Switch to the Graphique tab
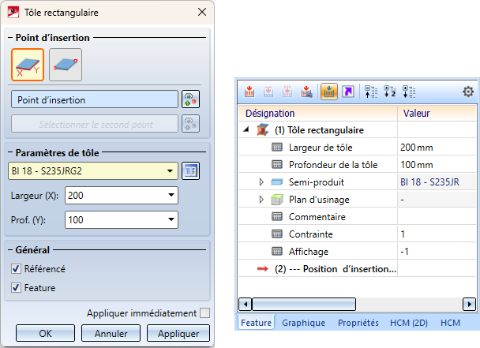The image size is (480, 348). [304, 323]
